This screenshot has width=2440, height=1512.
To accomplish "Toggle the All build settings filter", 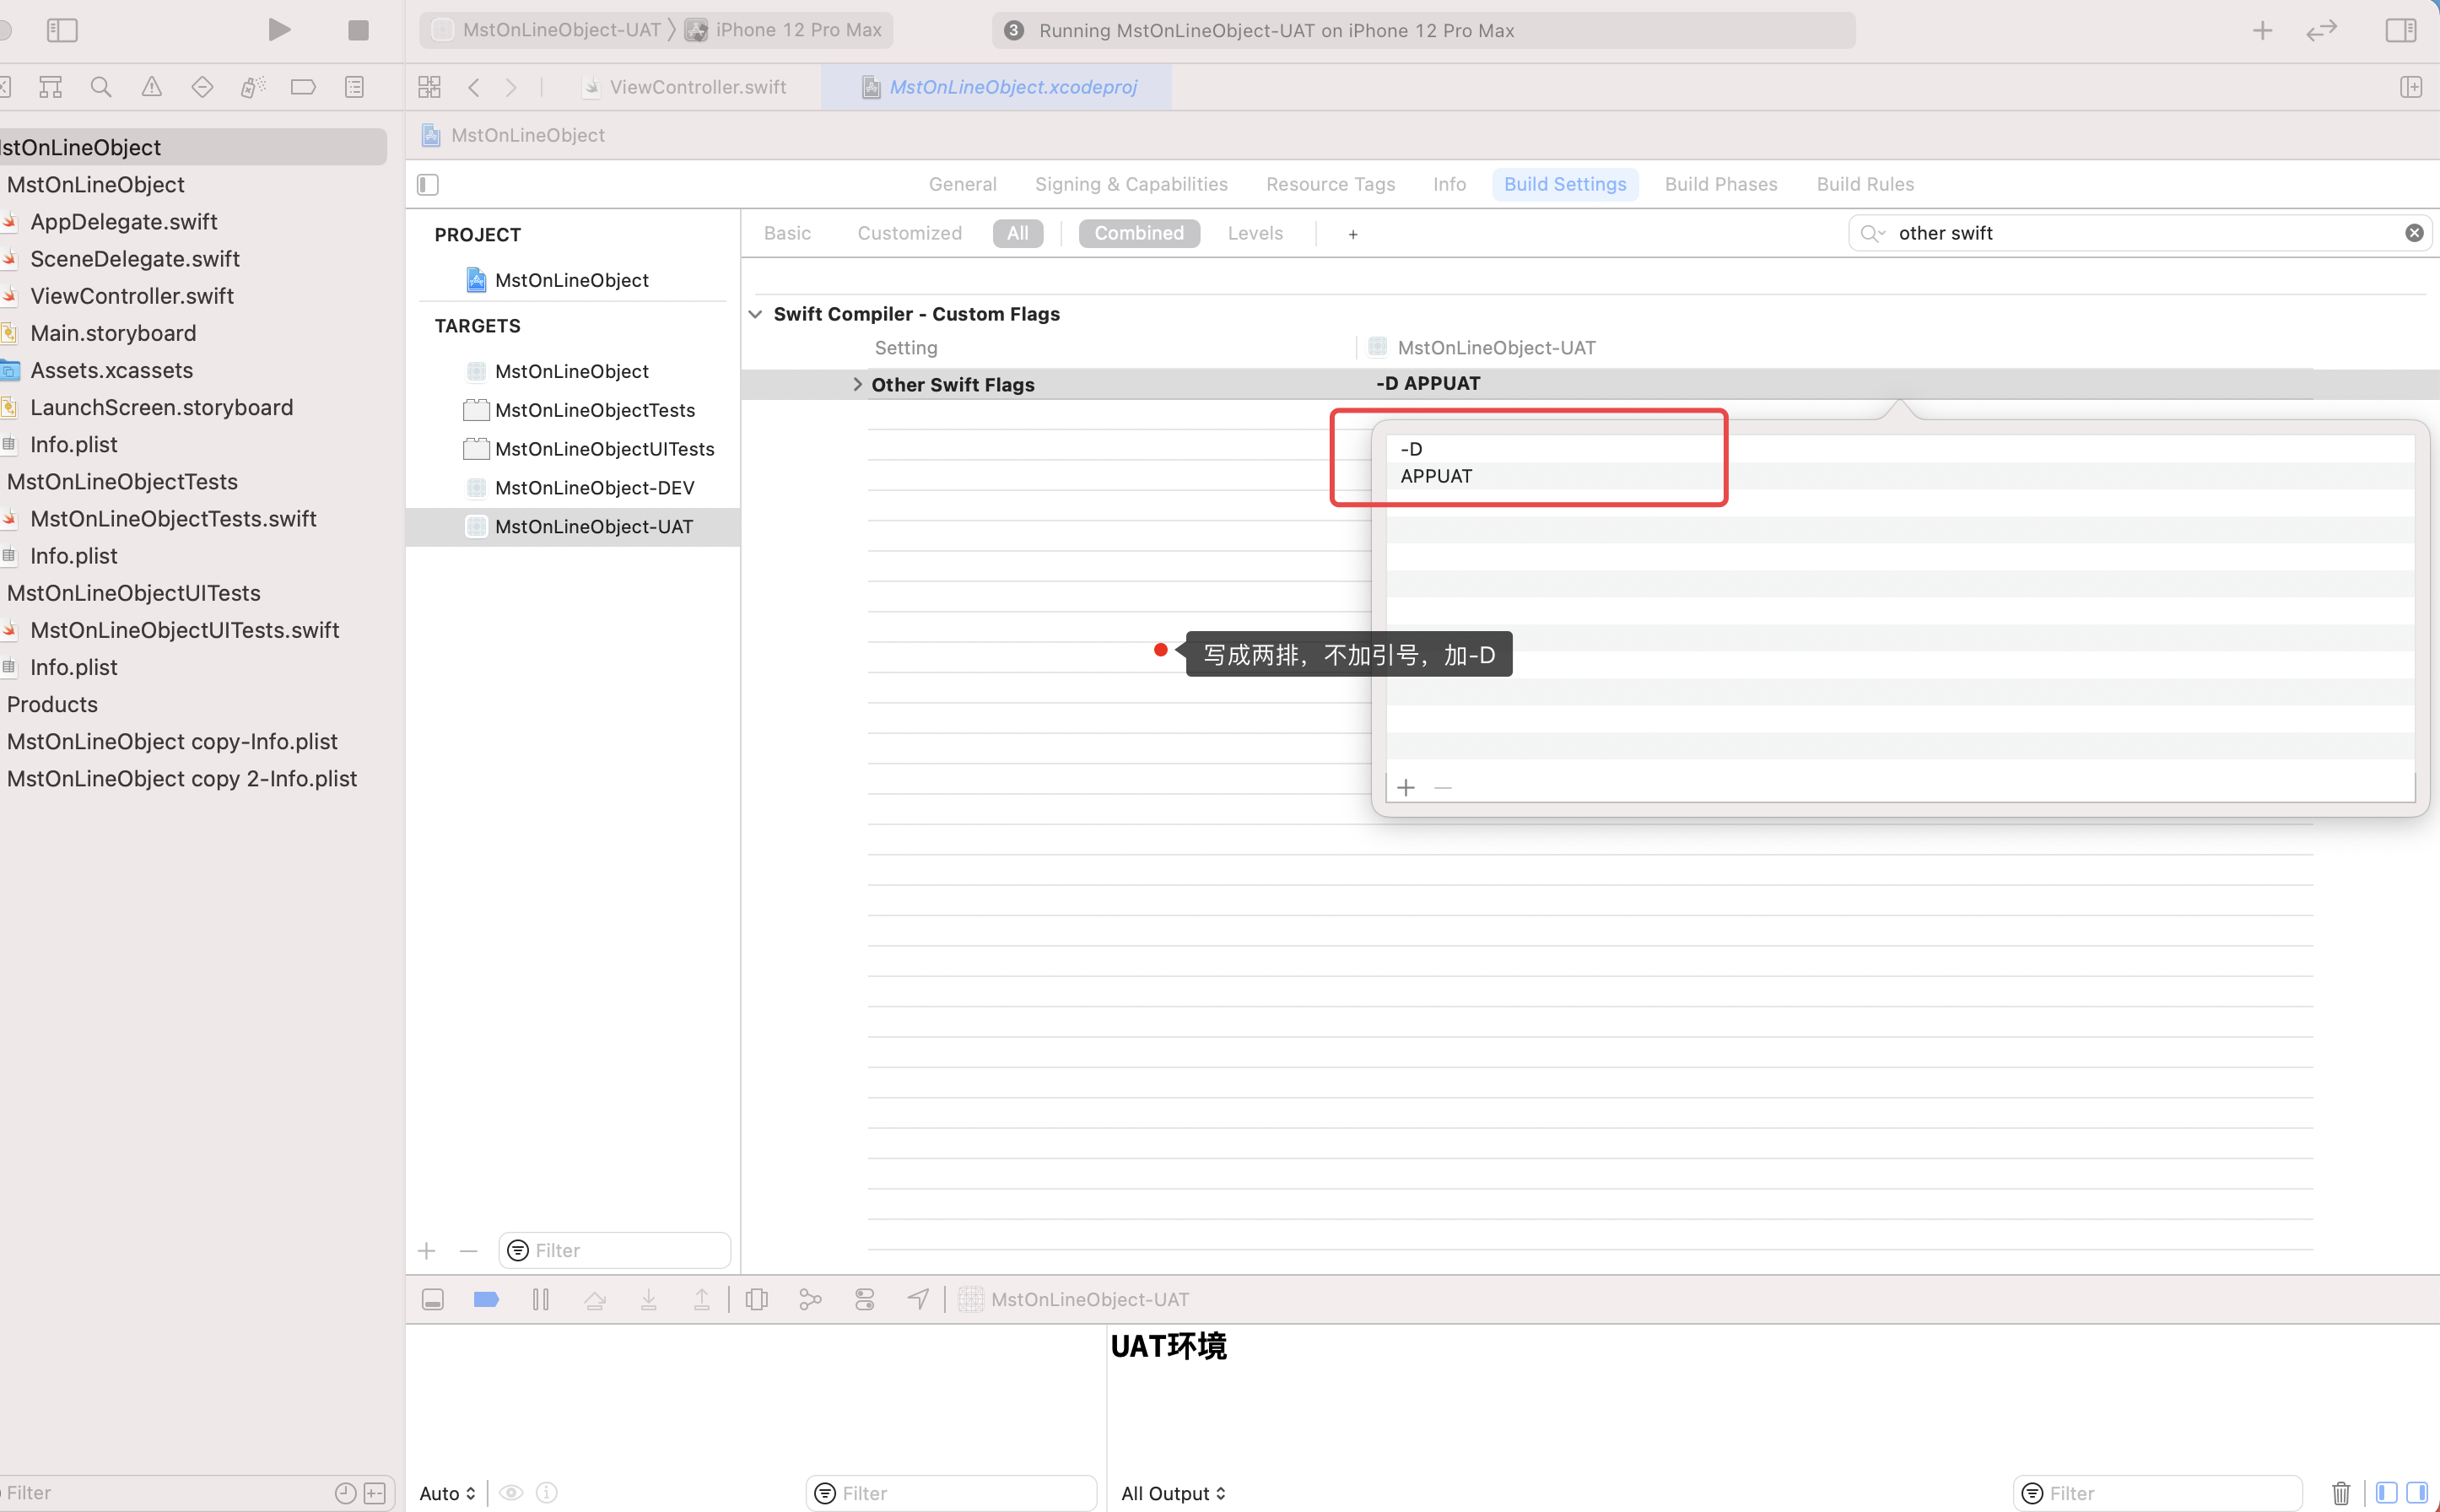I will (1018, 232).
